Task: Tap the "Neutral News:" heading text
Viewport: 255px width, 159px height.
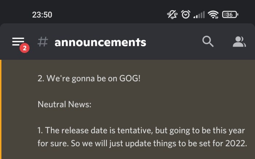Action: [64, 105]
